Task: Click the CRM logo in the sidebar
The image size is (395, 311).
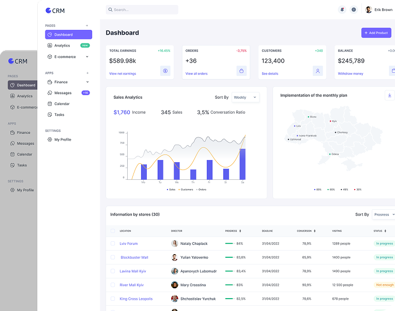Action: pos(55,10)
